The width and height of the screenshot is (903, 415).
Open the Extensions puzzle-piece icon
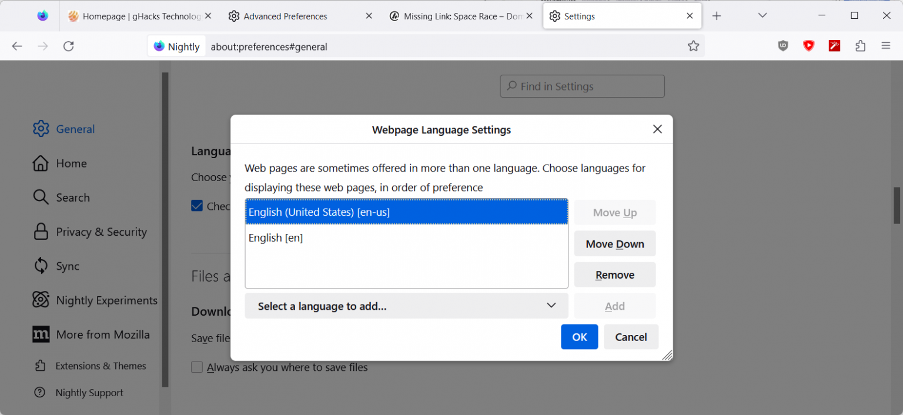pyautogui.click(x=860, y=45)
